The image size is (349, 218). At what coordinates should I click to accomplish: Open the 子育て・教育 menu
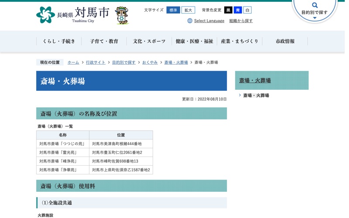point(104,41)
